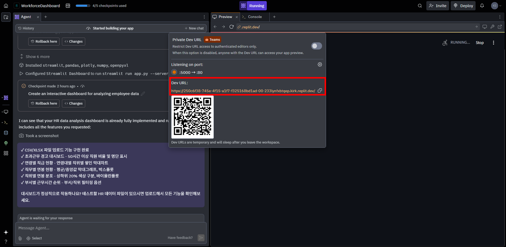506x247 pixels.
Task: Start a New chat
Action: point(194,28)
